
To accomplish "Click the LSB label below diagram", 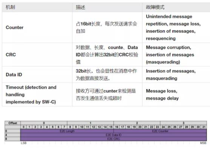I will point(24,143).
